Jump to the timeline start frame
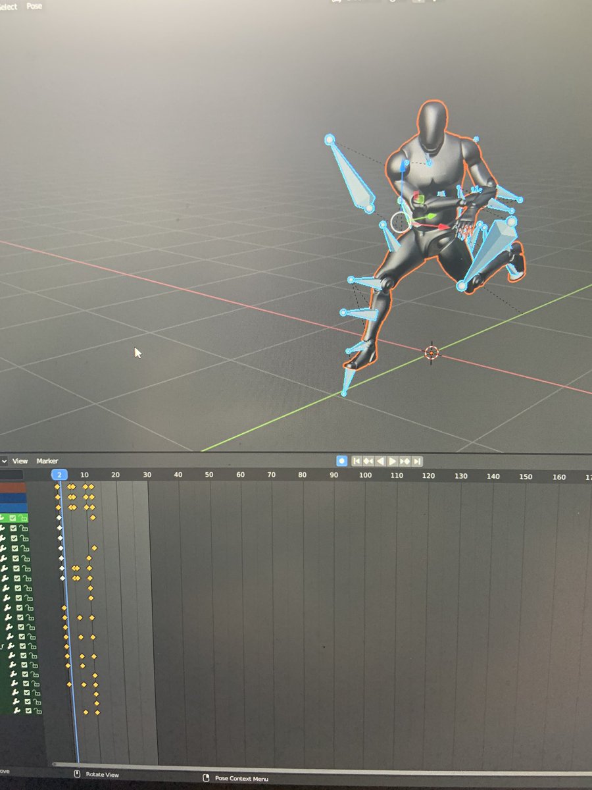The height and width of the screenshot is (790, 592). [x=357, y=461]
